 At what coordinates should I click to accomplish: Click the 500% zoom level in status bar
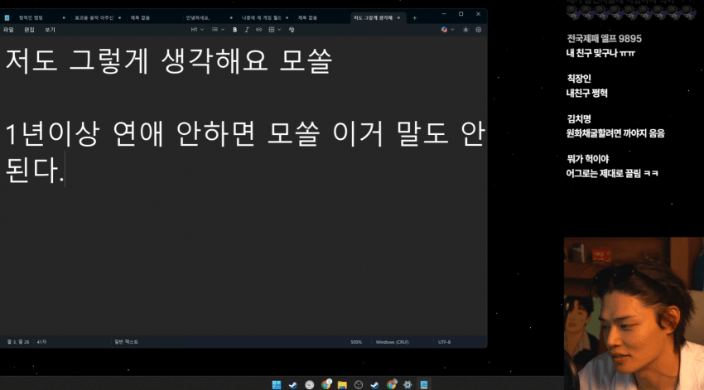pos(355,341)
